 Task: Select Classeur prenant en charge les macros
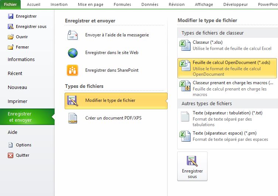(227, 88)
